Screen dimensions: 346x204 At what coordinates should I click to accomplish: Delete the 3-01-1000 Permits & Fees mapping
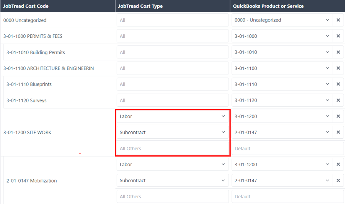(x=338, y=36)
